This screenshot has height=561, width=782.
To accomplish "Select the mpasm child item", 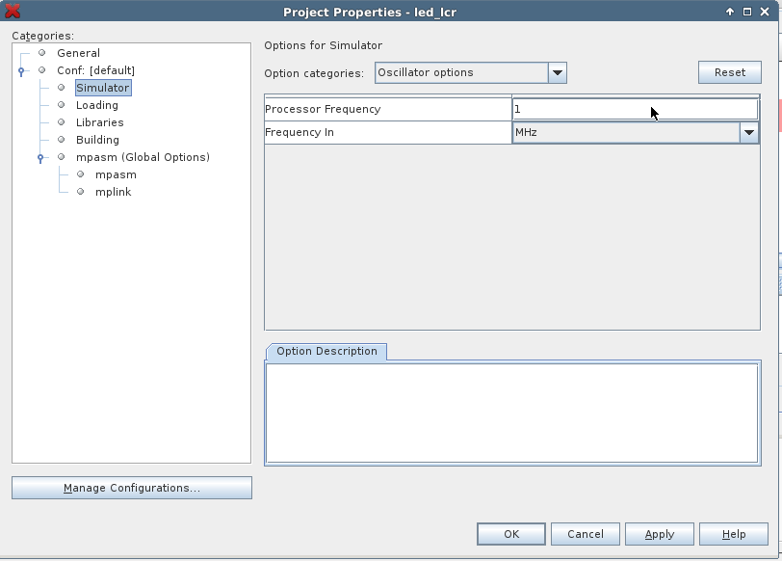I will click(116, 174).
